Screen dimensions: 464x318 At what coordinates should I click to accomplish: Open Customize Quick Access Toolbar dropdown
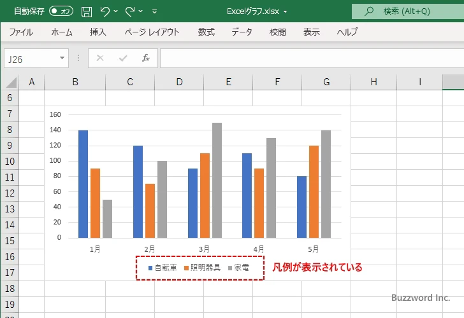[155, 11]
